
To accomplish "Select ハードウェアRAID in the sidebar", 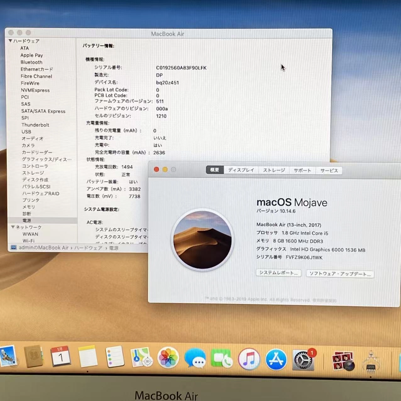I will 41,194.
